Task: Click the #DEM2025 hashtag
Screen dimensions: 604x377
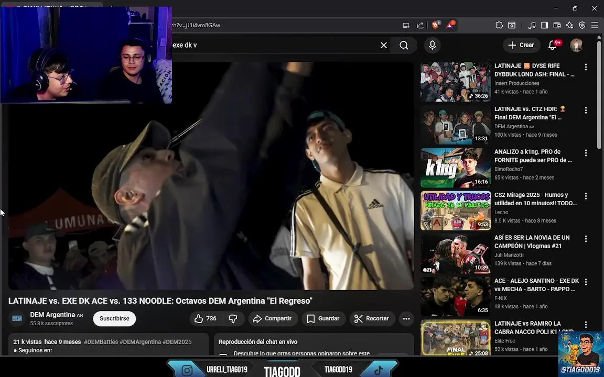Action: (177, 341)
